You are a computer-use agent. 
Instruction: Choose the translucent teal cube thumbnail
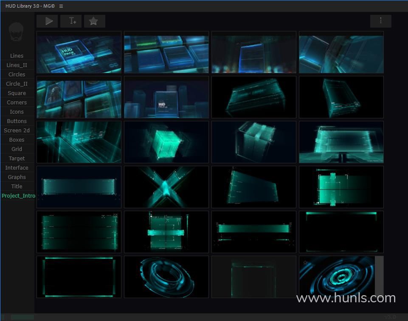tap(254, 142)
